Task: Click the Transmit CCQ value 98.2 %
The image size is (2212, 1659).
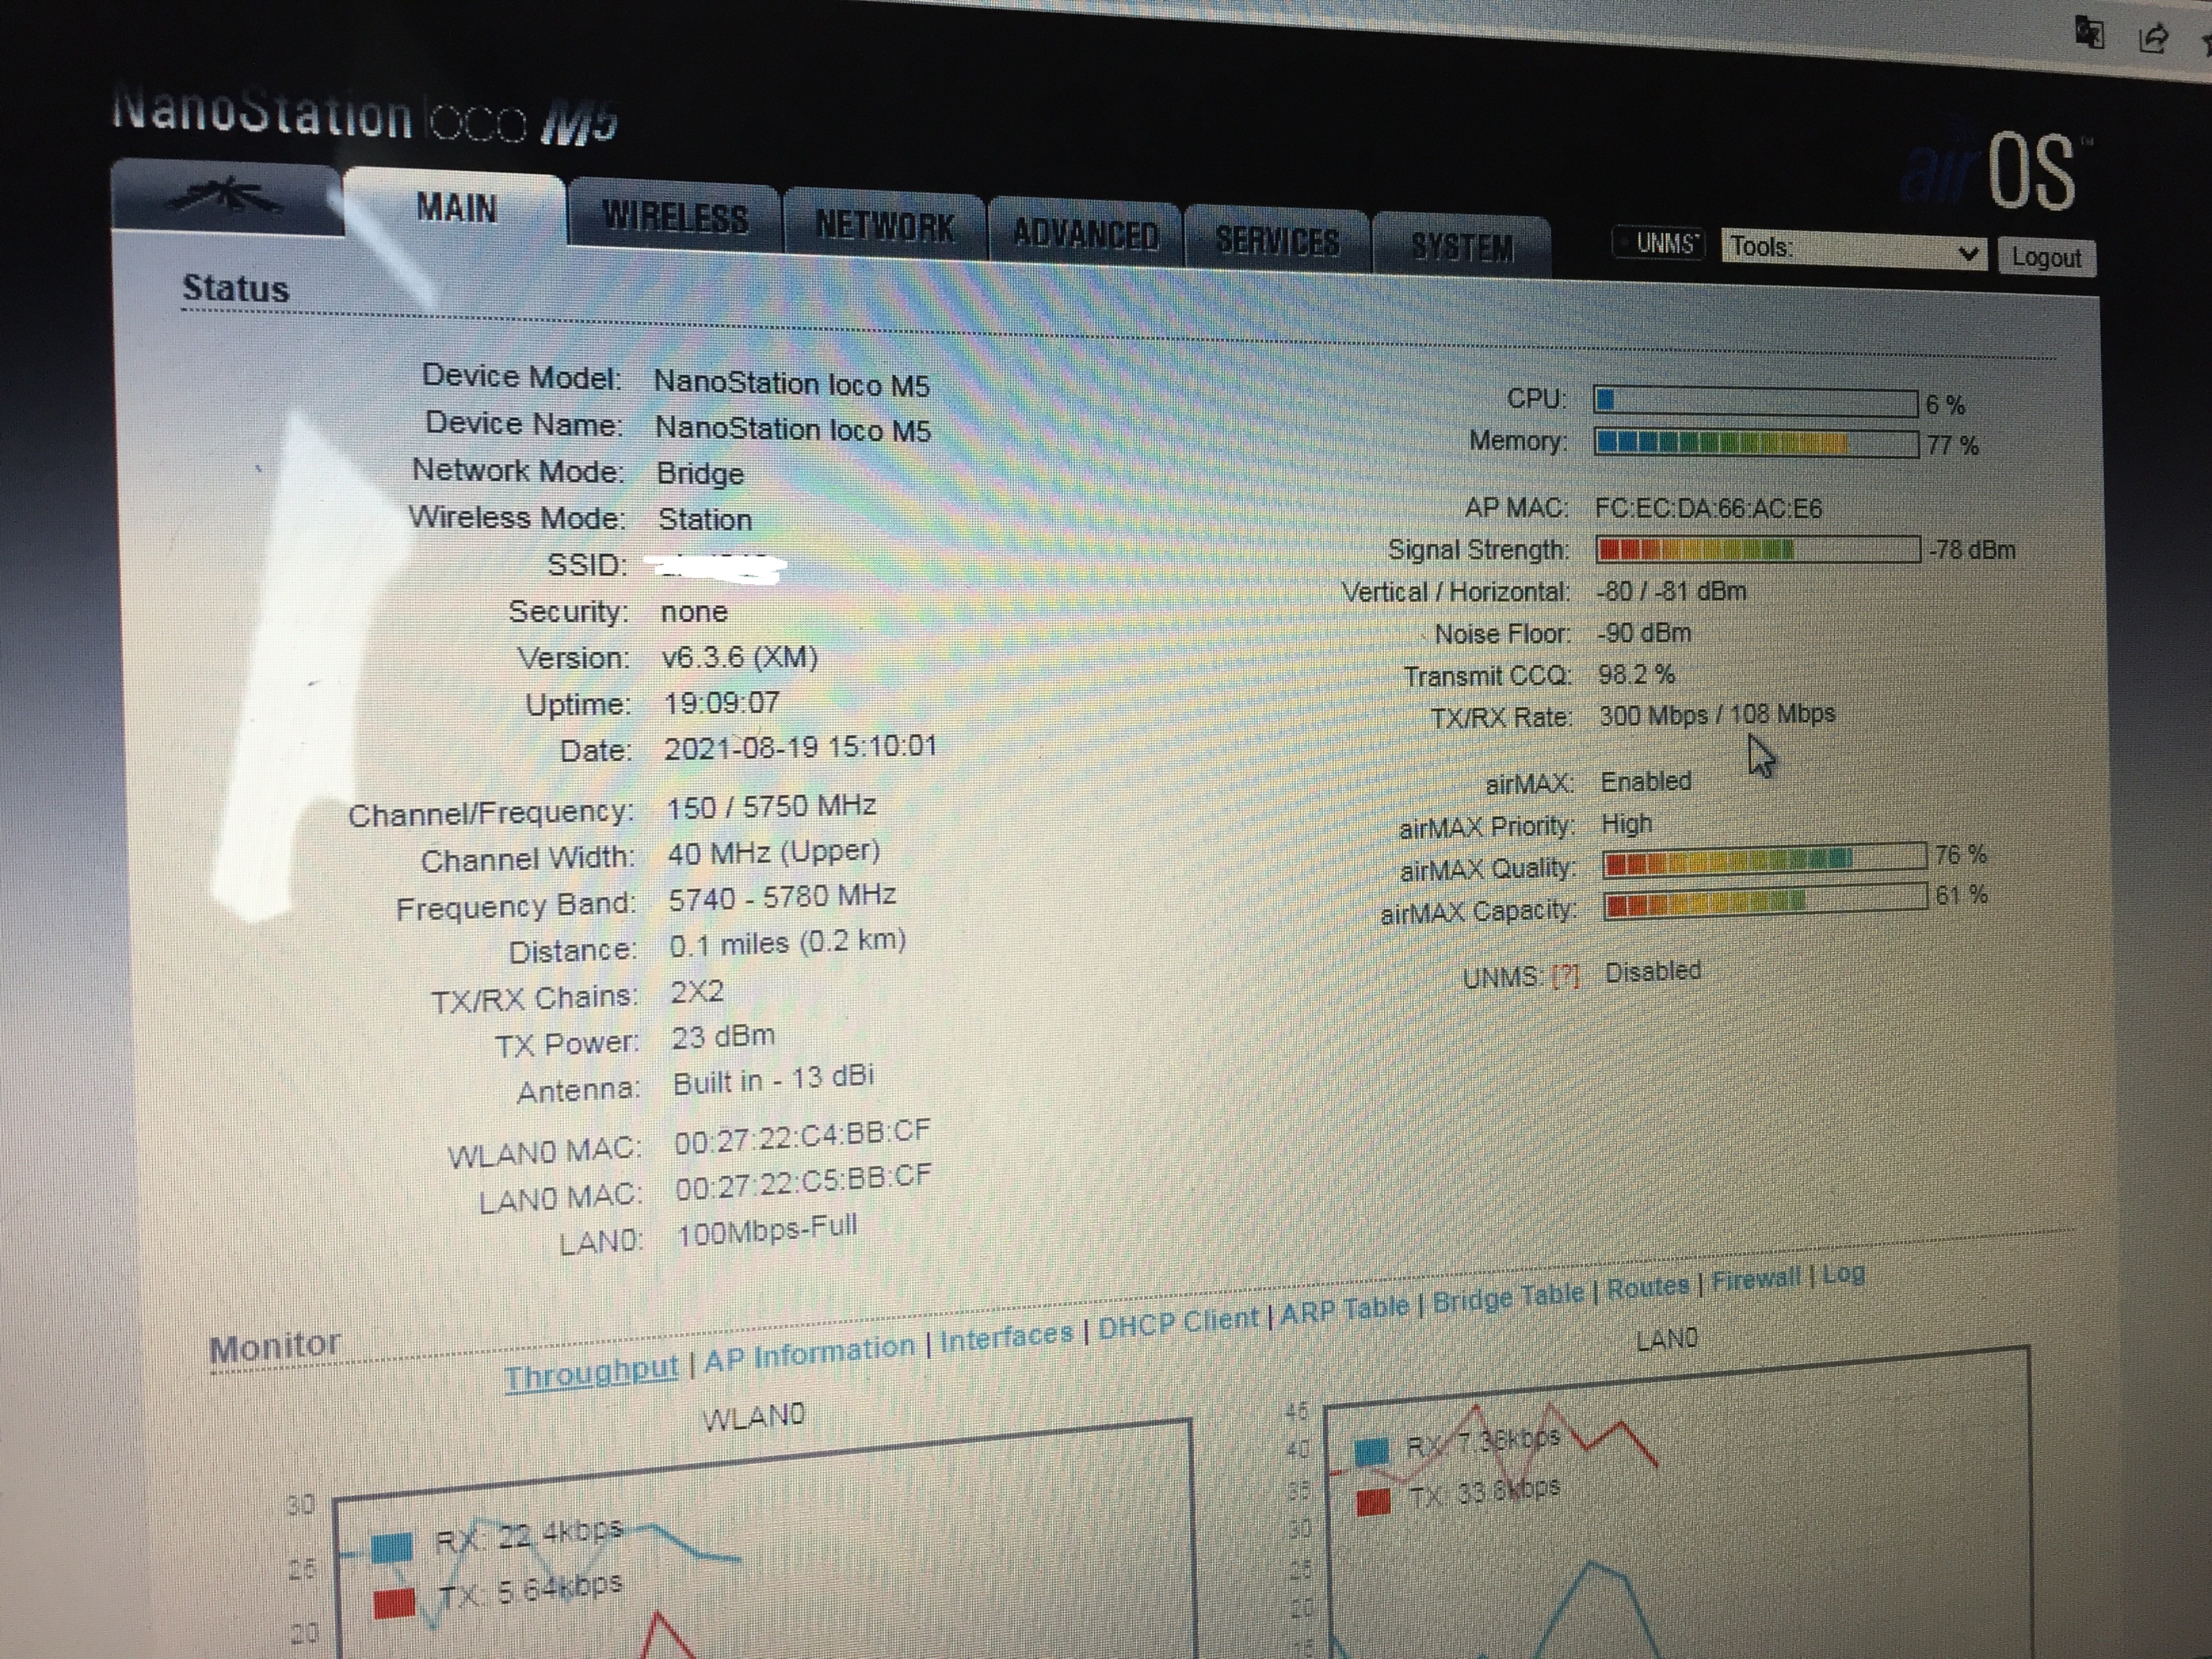Action: 1636,674
